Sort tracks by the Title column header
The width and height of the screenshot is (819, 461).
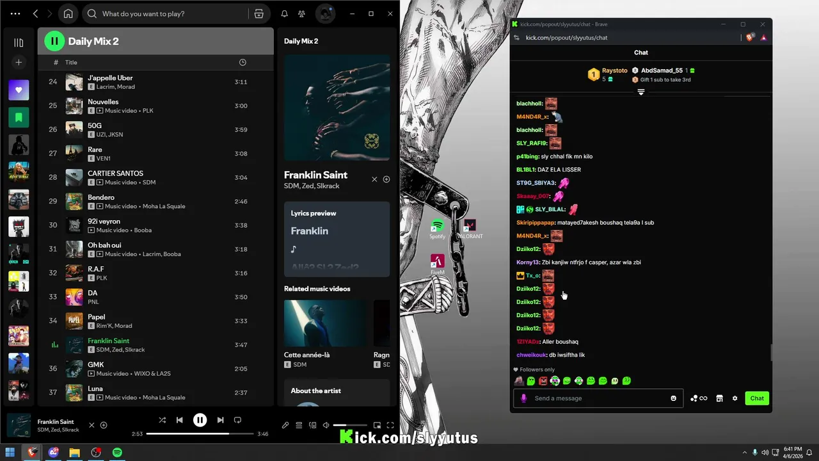coord(71,62)
